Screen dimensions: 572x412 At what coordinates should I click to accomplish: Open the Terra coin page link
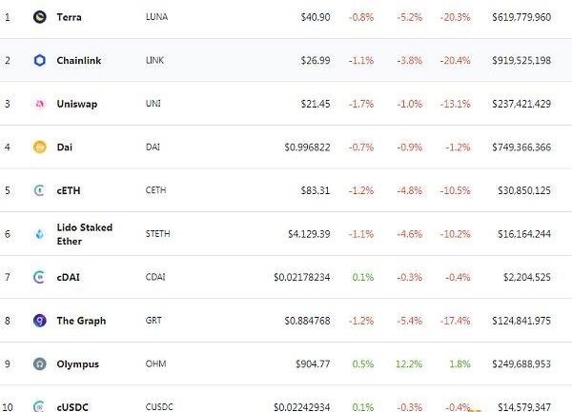point(70,17)
